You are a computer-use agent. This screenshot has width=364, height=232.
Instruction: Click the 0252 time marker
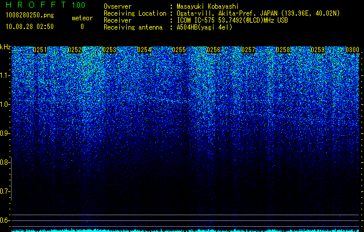point(75,50)
